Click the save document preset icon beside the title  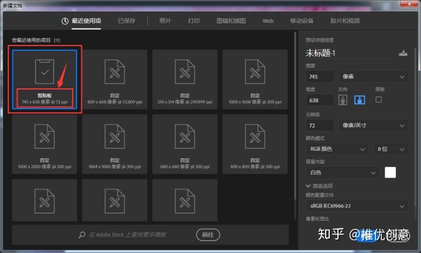click(403, 53)
